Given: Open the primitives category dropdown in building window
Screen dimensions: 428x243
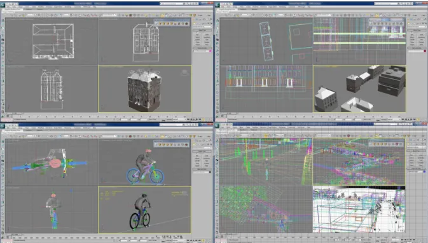Looking at the screenshot, I should [202, 27].
